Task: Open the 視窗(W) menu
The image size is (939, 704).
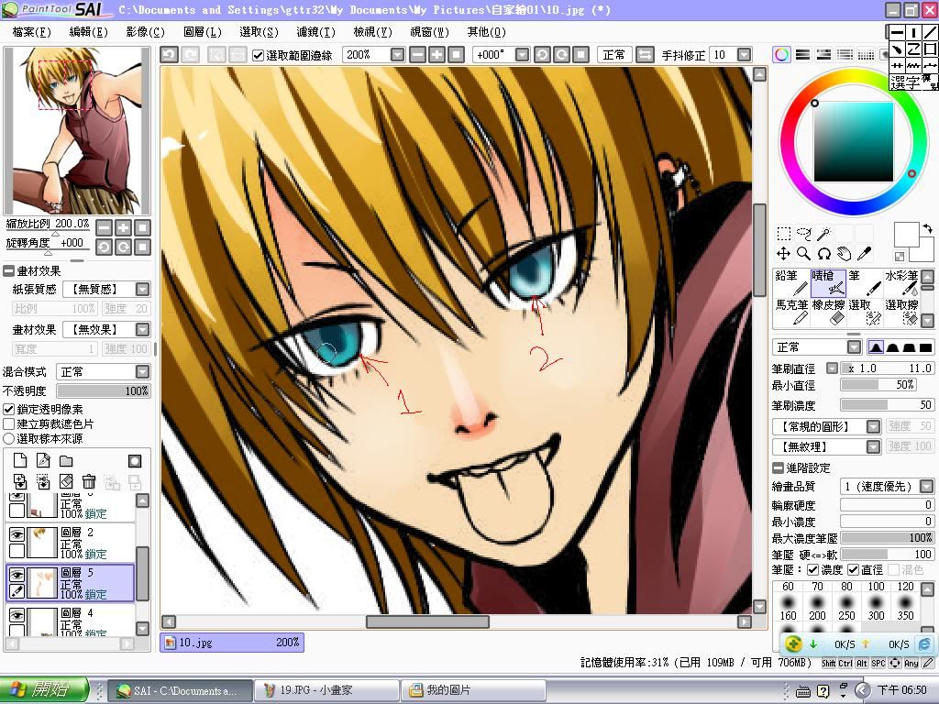Action: click(429, 32)
